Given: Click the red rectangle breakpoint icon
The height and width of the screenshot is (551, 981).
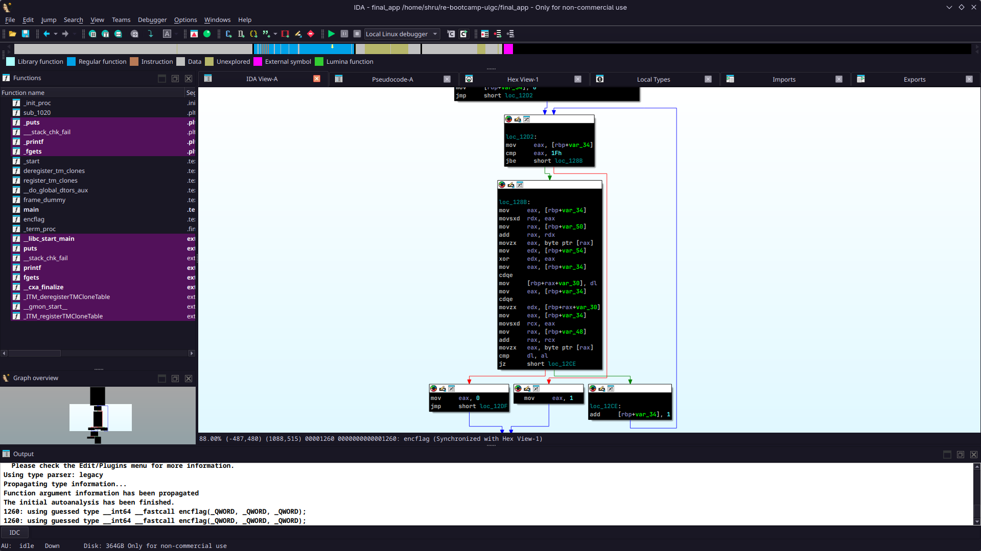Looking at the screenshot, I should pos(285,34).
